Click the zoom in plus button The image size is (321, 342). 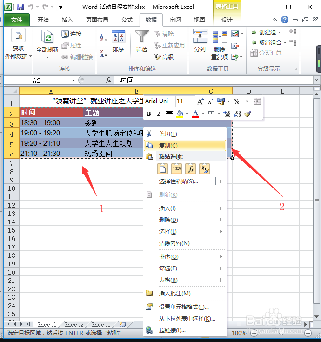tap(308, 333)
